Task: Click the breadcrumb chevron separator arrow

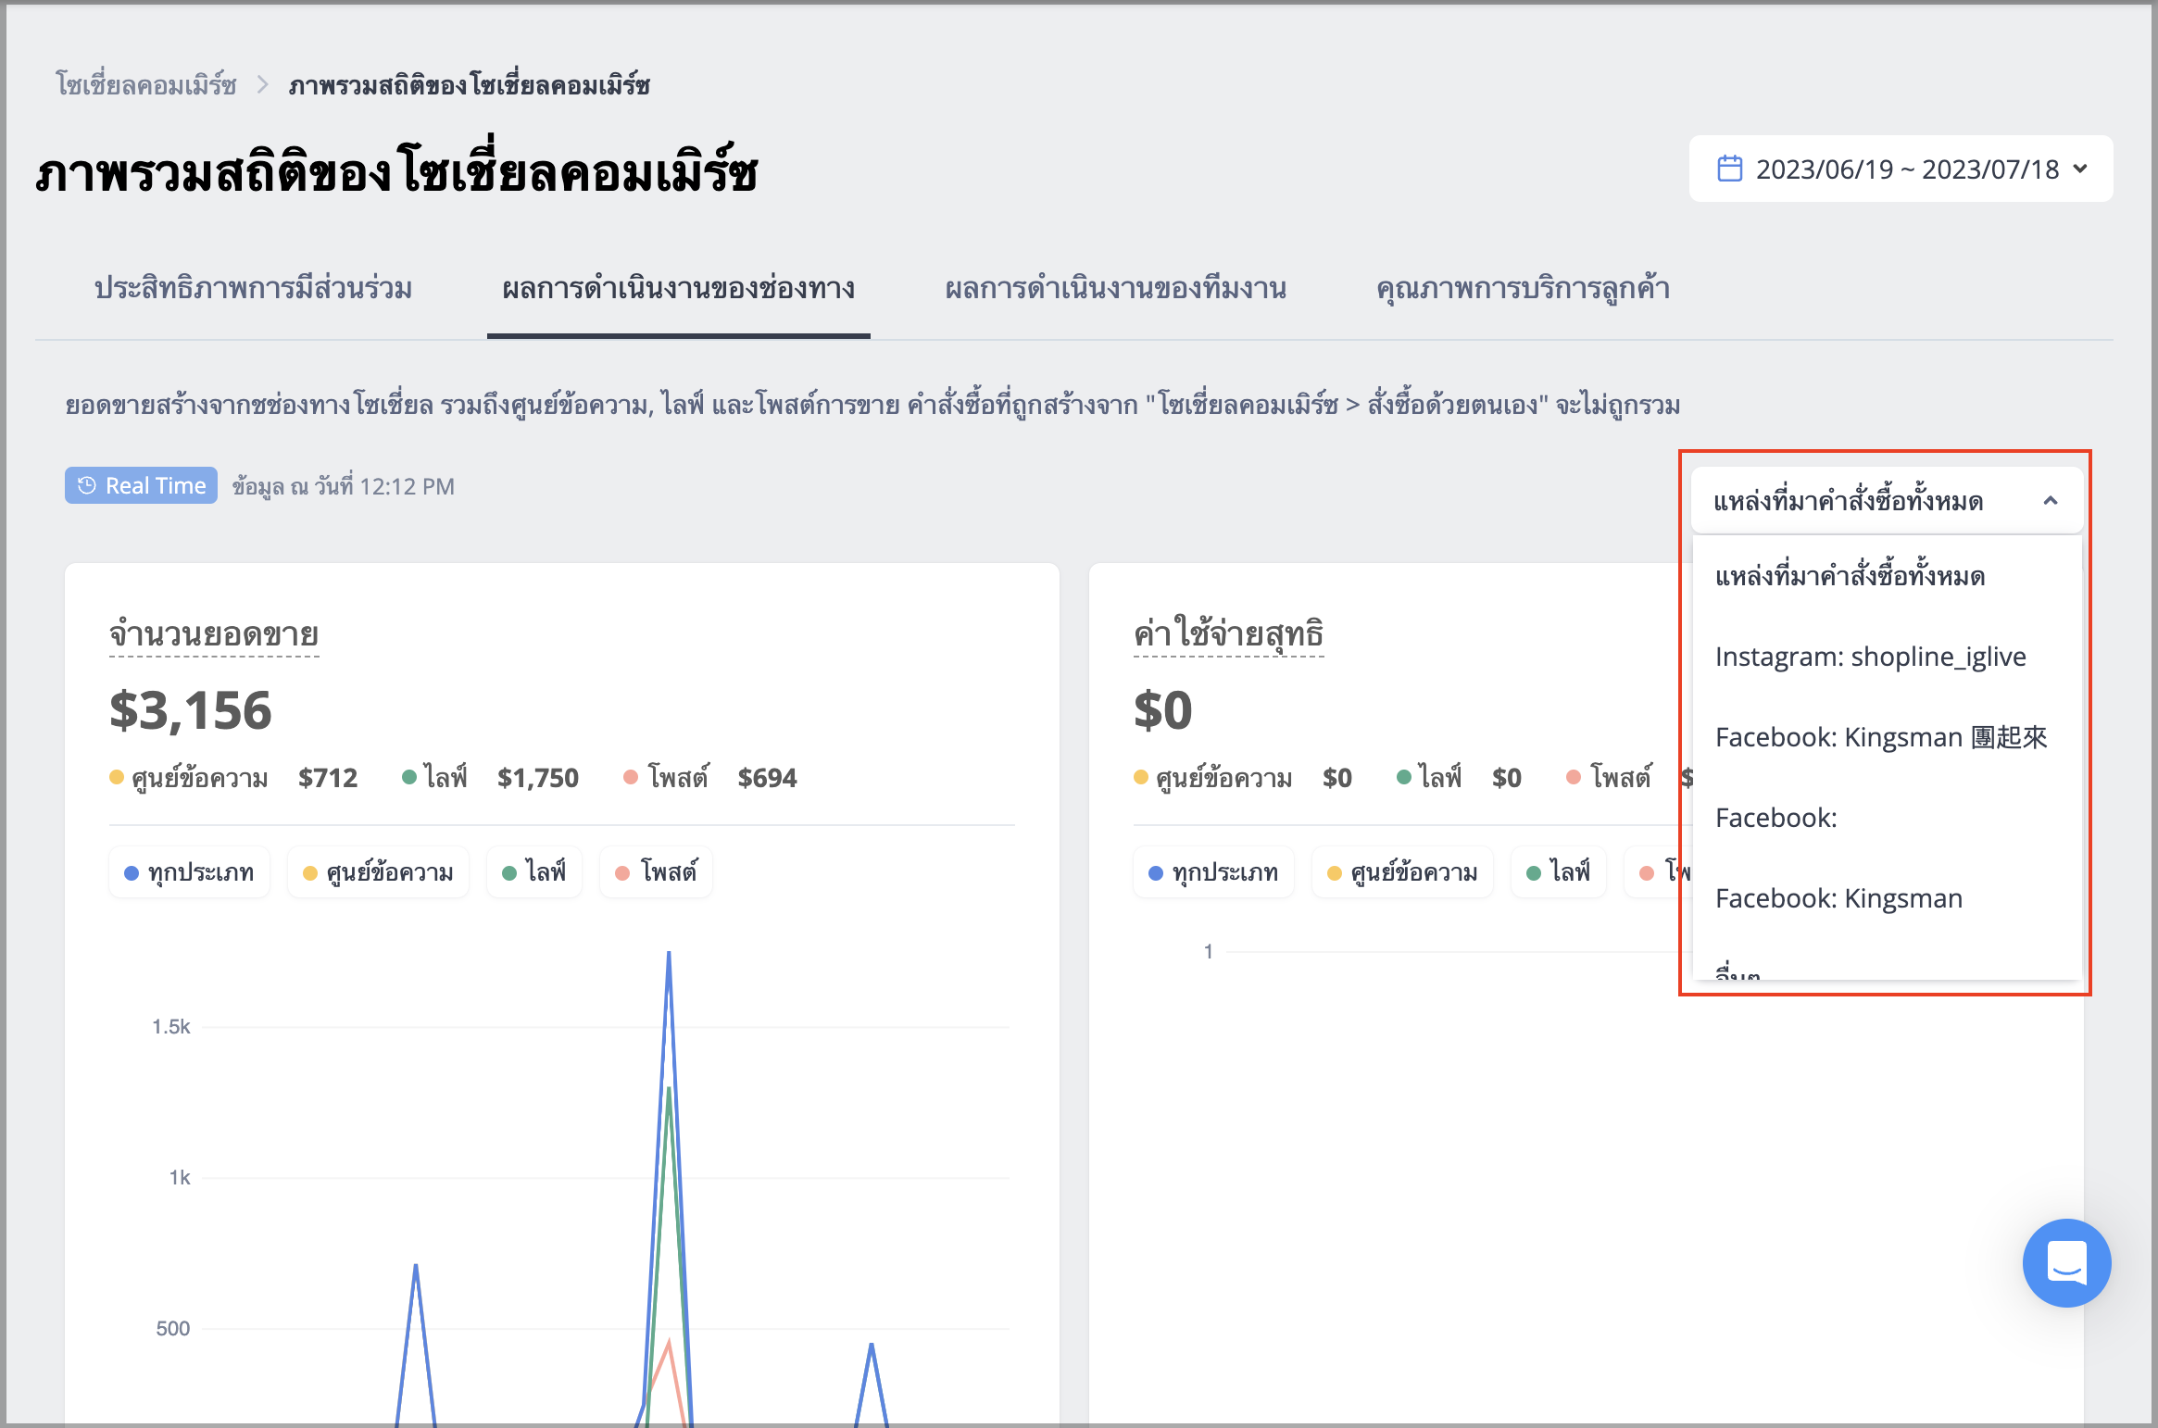Action: tap(263, 85)
